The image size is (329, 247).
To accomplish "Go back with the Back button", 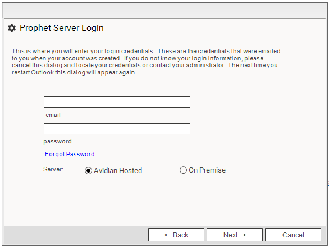I will pyautogui.click(x=176, y=235).
